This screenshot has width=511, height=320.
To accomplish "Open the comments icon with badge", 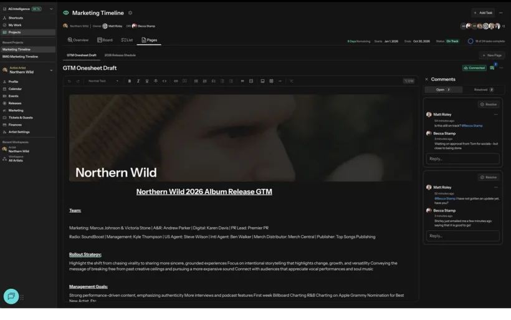I will click(492, 68).
